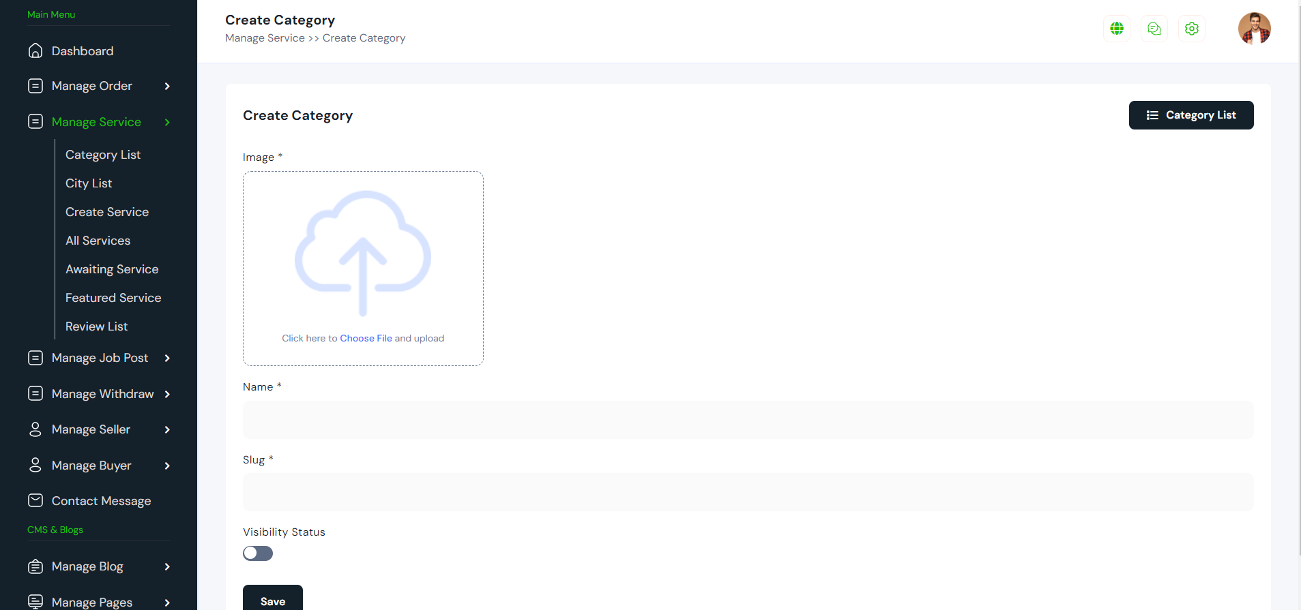Click the Dashboard home icon
The image size is (1301, 610).
pos(35,51)
